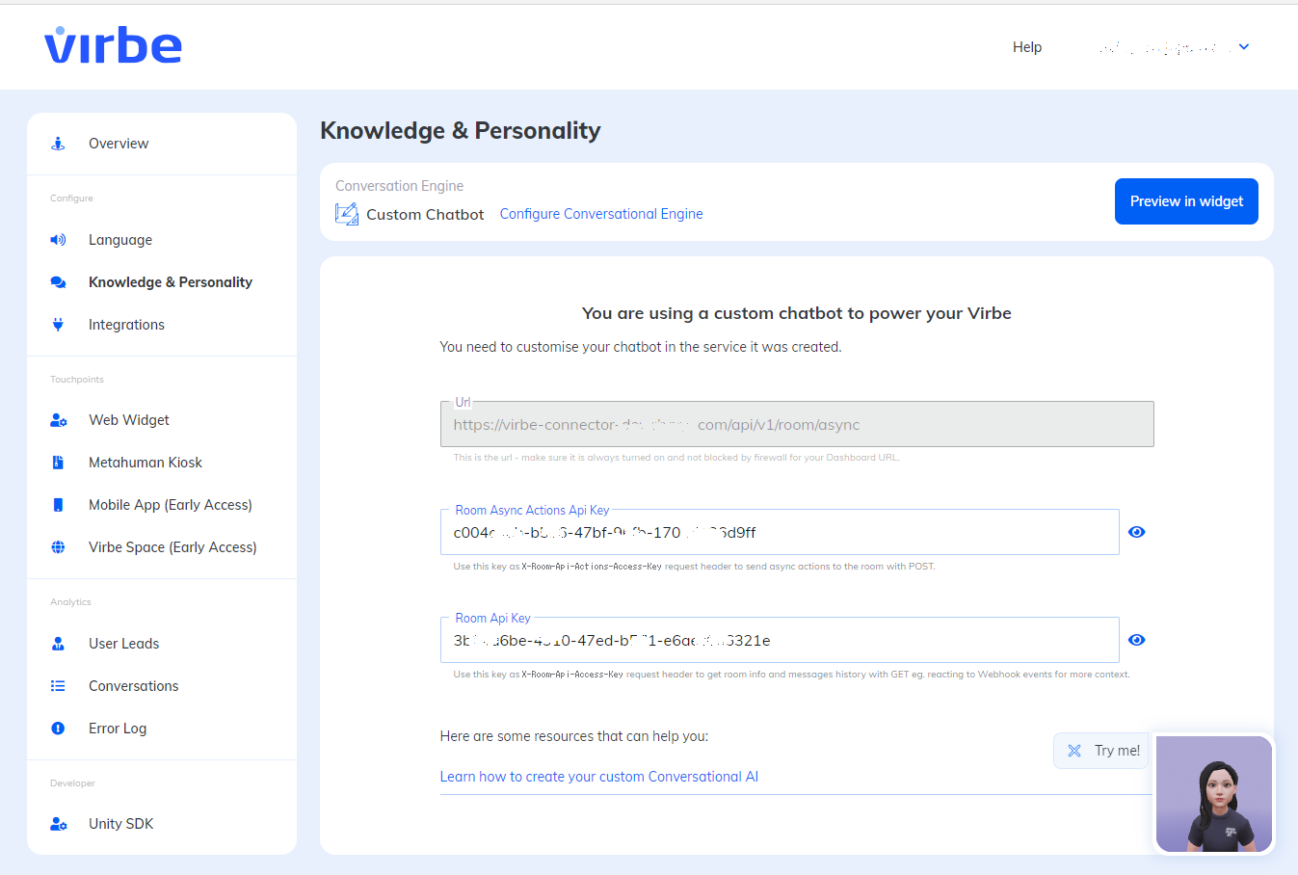Image resolution: width=1298 pixels, height=875 pixels.
Task: Click the Mobile App device icon
Action: 58,504
